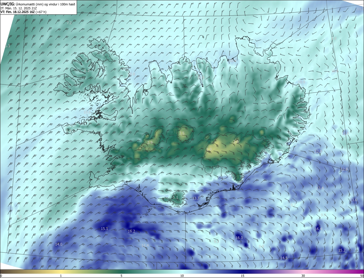364x278 pixels.
Task: Click the 7.2 value label on the map
Action: (x=69, y=23)
